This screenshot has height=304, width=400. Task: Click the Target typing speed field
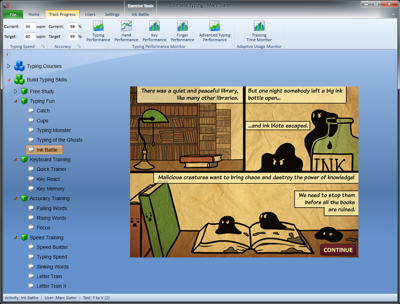click(x=29, y=36)
